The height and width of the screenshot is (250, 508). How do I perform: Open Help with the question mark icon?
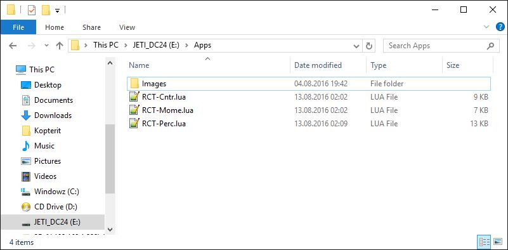tap(500, 27)
